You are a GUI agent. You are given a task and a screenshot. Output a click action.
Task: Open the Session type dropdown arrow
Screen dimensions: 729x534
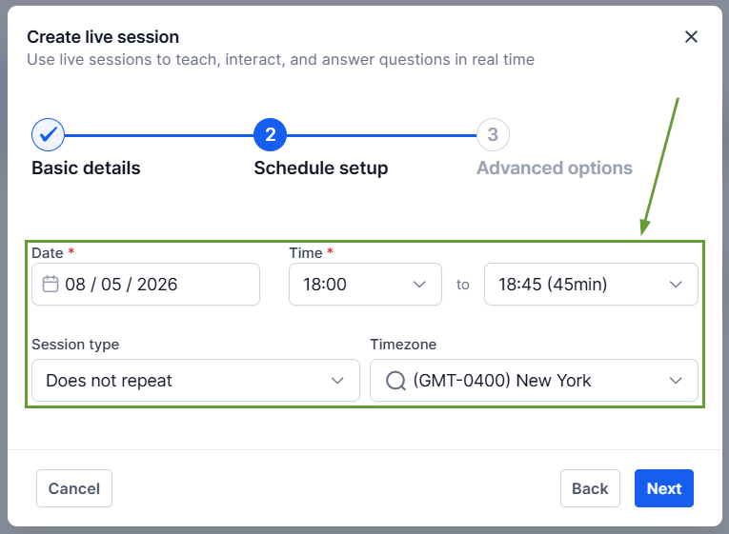(x=337, y=381)
